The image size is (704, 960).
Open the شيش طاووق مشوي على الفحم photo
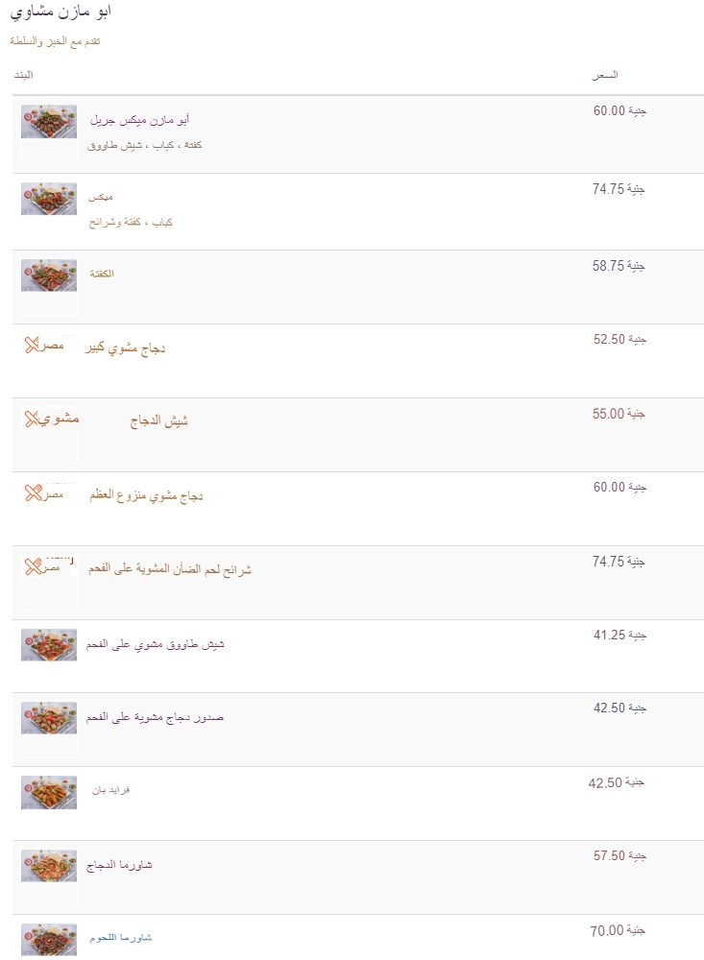(49, 645)
